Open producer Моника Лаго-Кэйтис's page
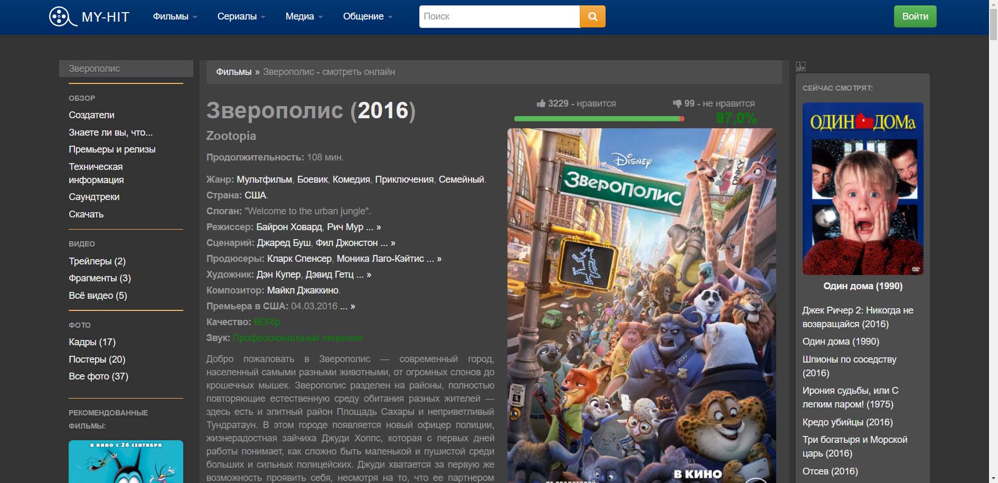Image resolution: width=998 pixels, height=483 pixels. tap(380, 259)
